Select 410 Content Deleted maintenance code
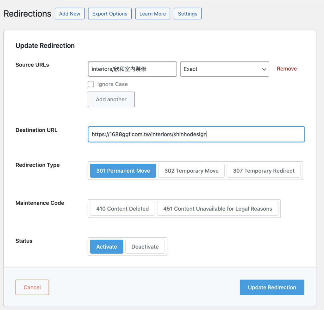Screen dimensions: 324x310 [x=122, y=209]
